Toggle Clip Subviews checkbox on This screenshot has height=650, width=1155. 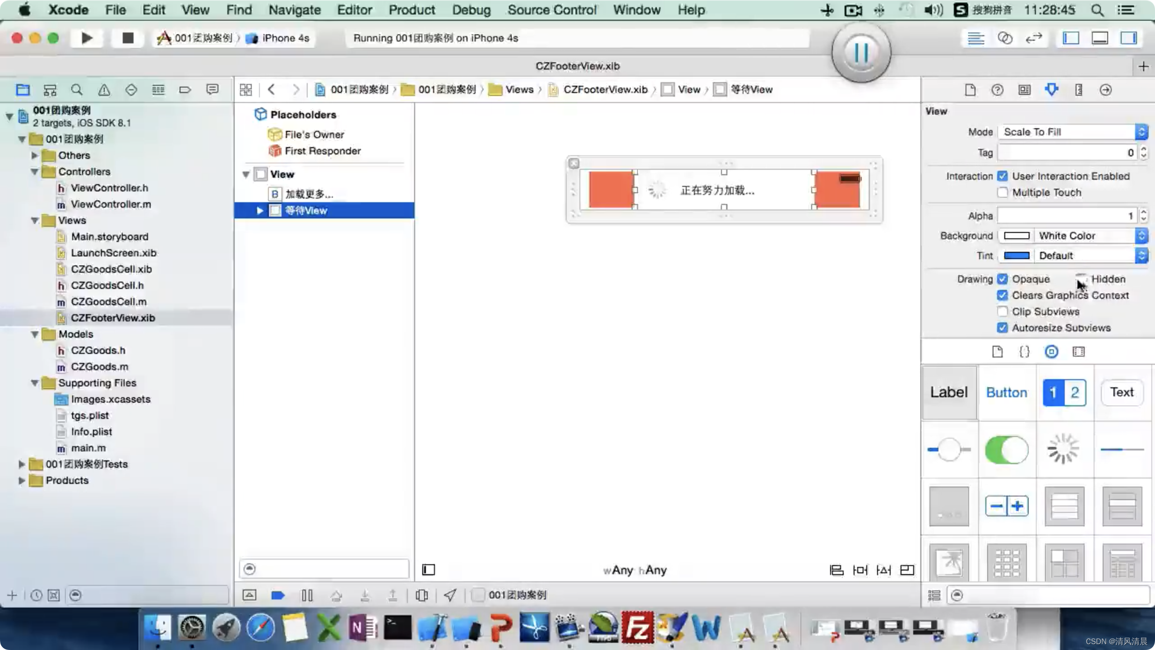[1003, 311]
